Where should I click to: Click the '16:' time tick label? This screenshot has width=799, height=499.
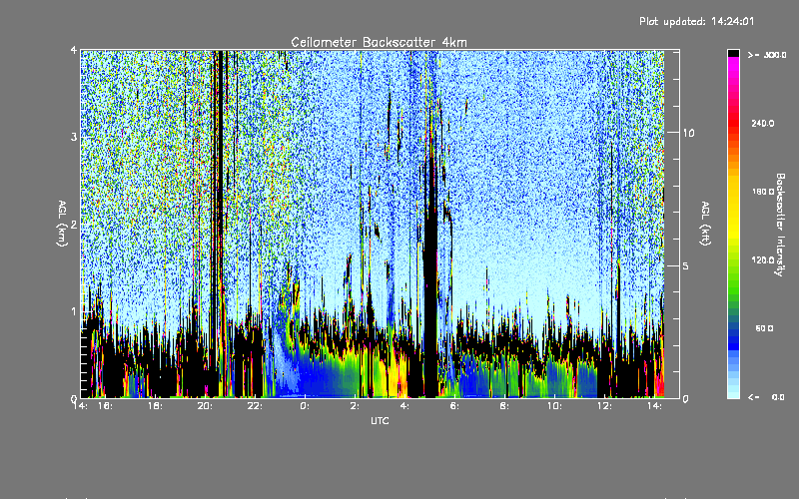click(105, 406)
